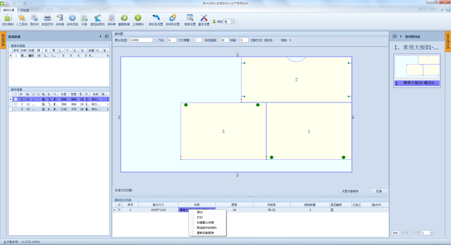The width and height of the screenshot is (451, 245).
Task: Open the 余料库 offcut library
Action: coord(60,20)
